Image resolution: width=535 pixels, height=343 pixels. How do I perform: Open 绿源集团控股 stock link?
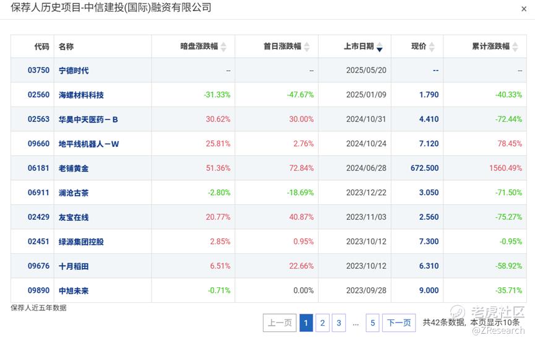[x=81, y=242]
